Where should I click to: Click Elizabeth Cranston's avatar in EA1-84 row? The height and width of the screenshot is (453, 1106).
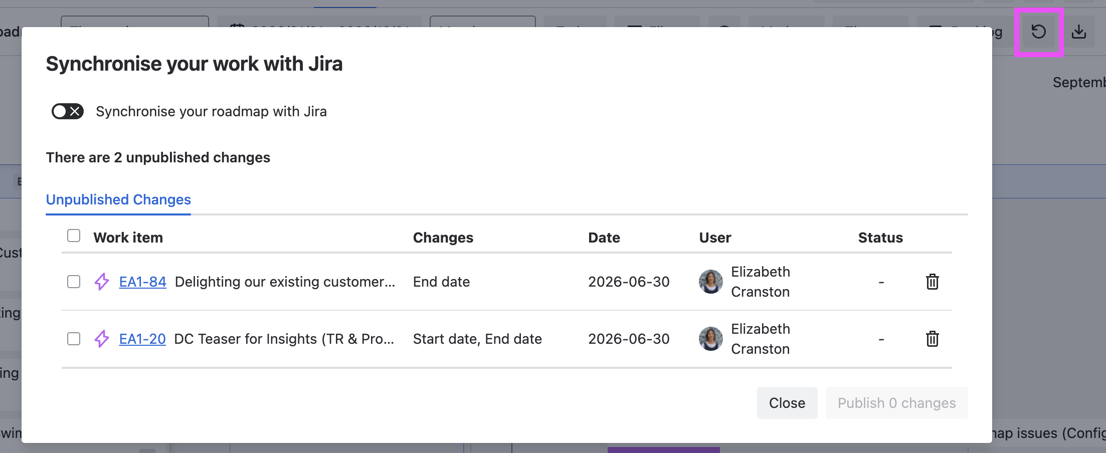pos(711,282)
